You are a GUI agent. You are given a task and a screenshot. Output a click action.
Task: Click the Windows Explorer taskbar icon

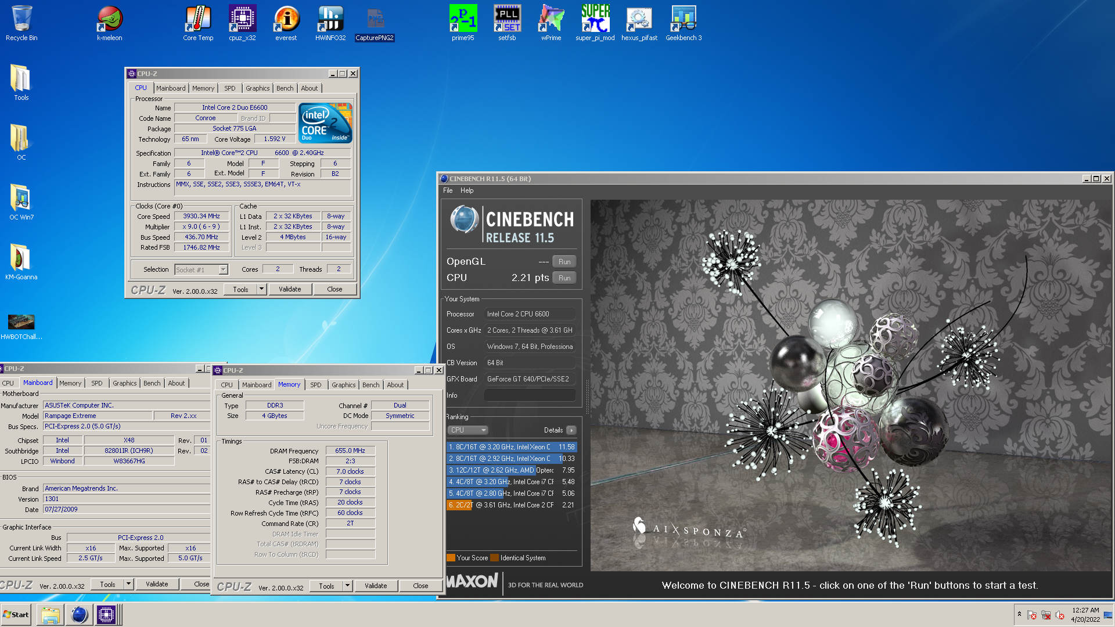point(51,615)
